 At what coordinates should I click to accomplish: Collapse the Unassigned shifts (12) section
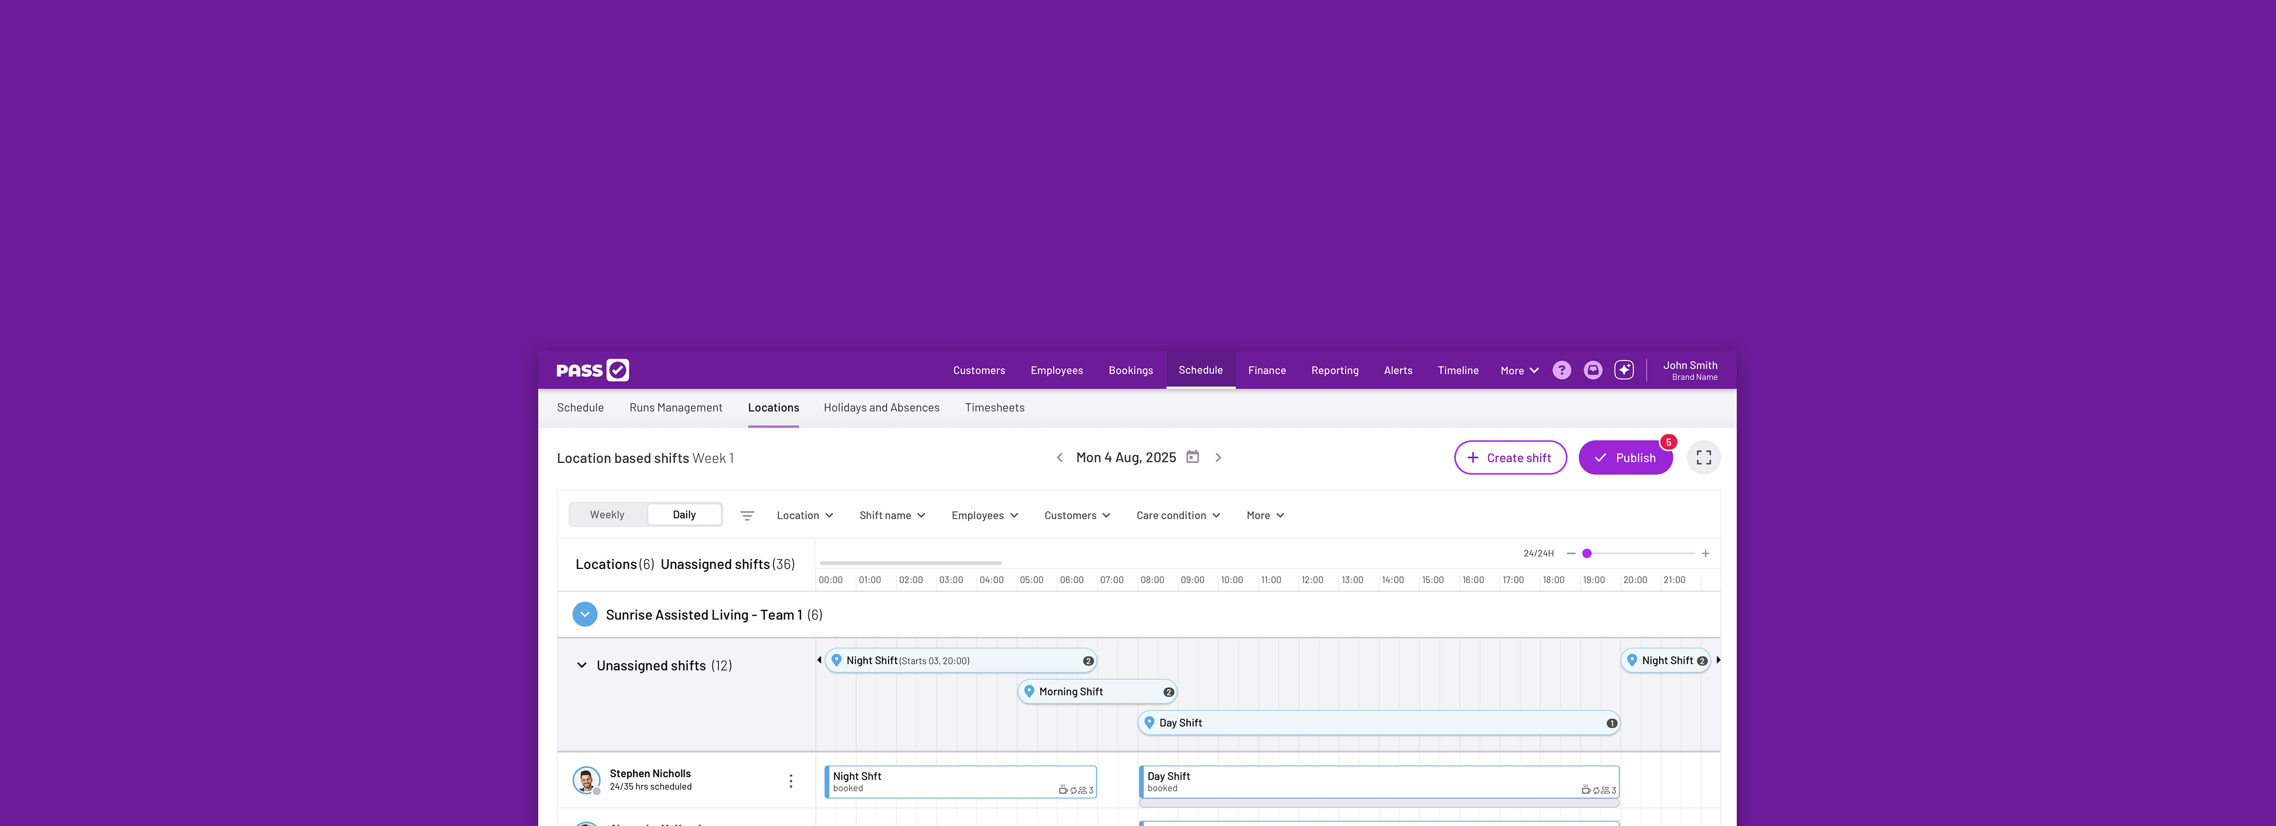tap(582, 665)
